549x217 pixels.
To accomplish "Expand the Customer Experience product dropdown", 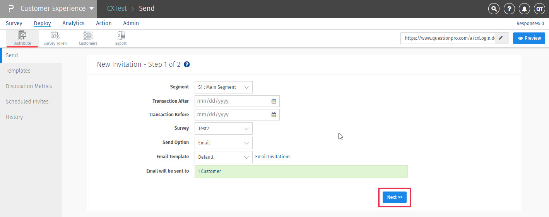I will (57, 8).
